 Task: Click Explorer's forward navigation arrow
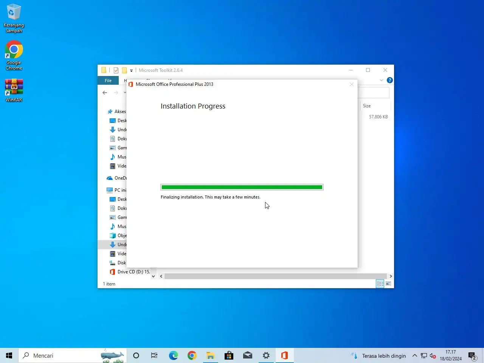click(x=116, y=93)
